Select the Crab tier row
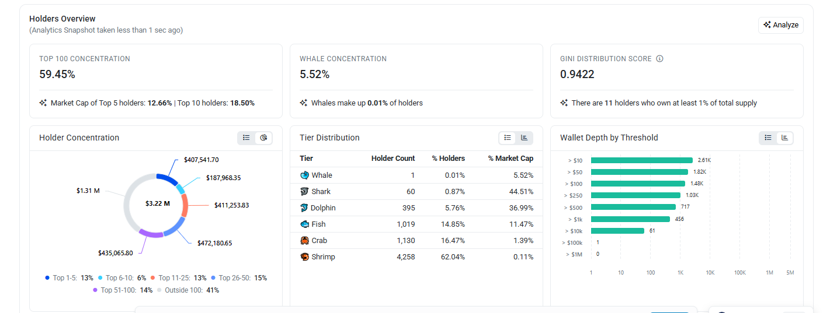This screenshot has height=313, width=830. (416, 241)
